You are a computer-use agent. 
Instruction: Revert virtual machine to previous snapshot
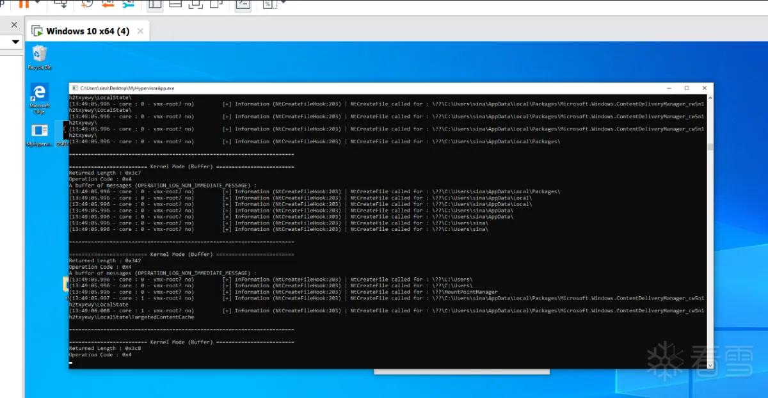click(x=108, y=4)
